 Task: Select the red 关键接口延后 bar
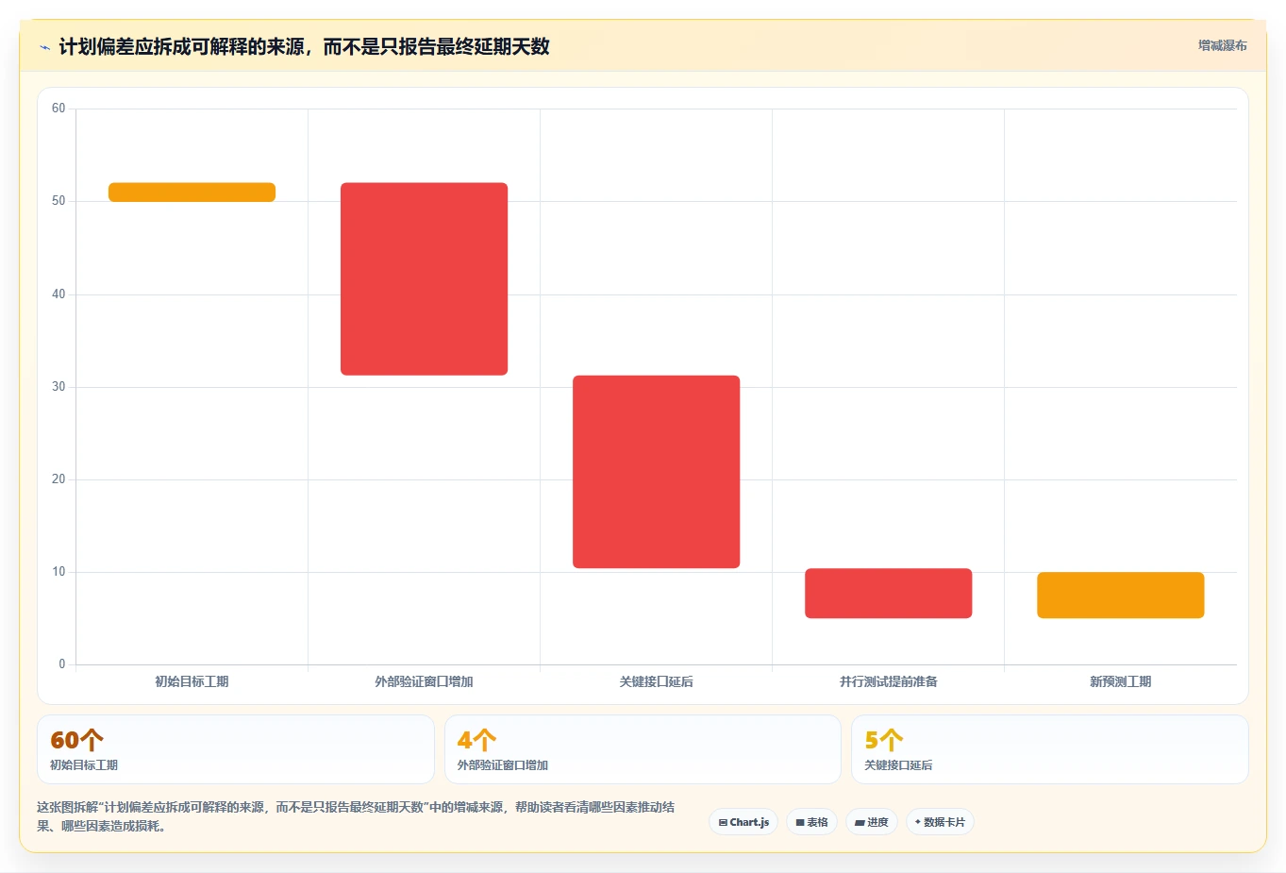(x=656, y=472)
